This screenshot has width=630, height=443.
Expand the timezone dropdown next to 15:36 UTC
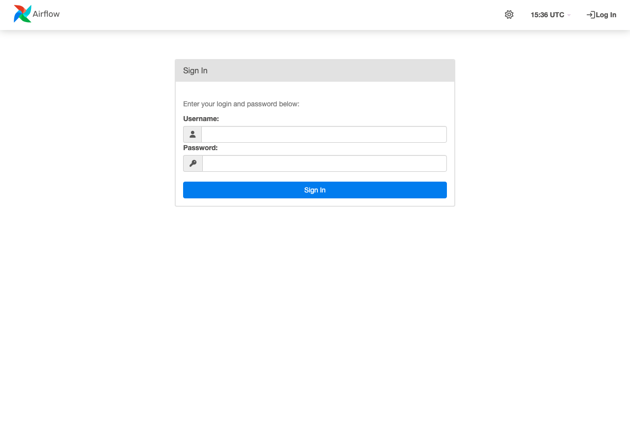pos(569,15)
